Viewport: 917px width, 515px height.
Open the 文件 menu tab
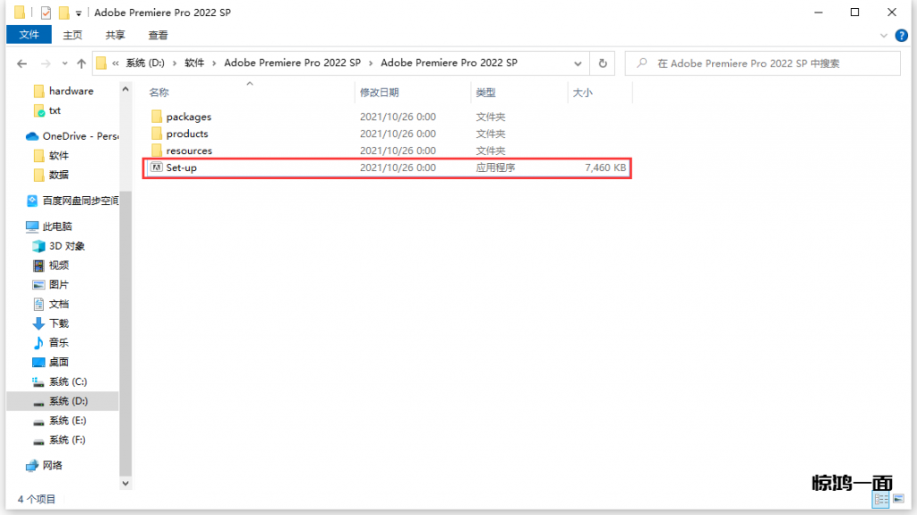(30, 35)
